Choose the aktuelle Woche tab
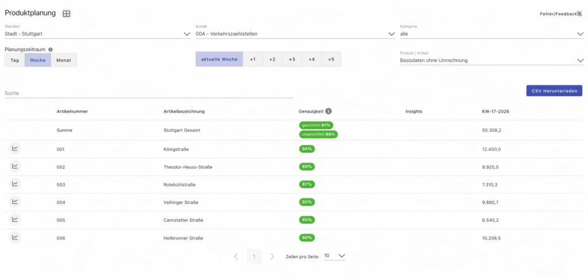Viewport: 588px width, 279px height. pos(219,59)
